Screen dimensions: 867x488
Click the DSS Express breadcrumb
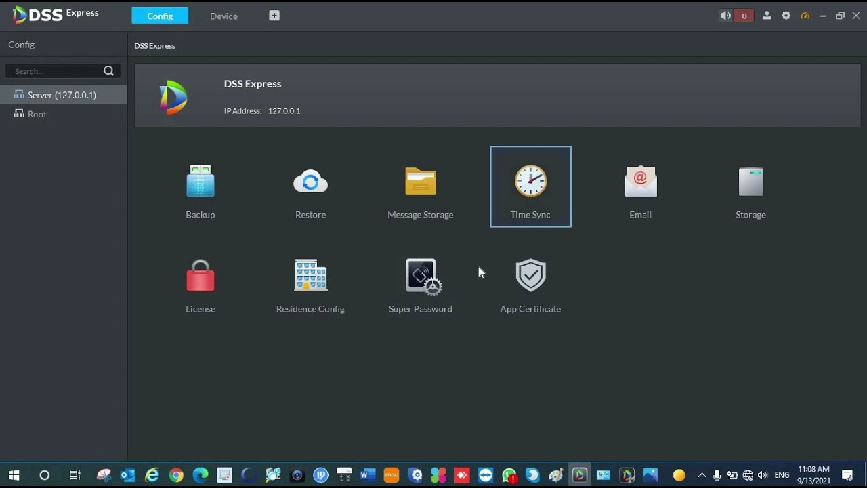(154, 46)
